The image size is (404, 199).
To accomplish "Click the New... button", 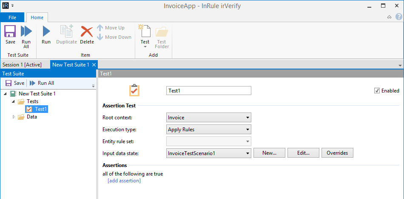I will [269, 153].
